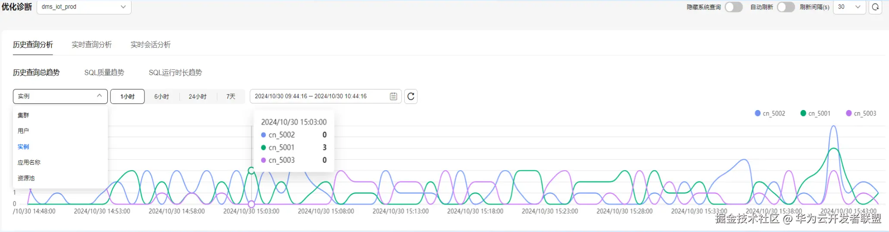Open the calendar picker icon
This screenshot has width=889, height=232.
click(x=393, y=96)
